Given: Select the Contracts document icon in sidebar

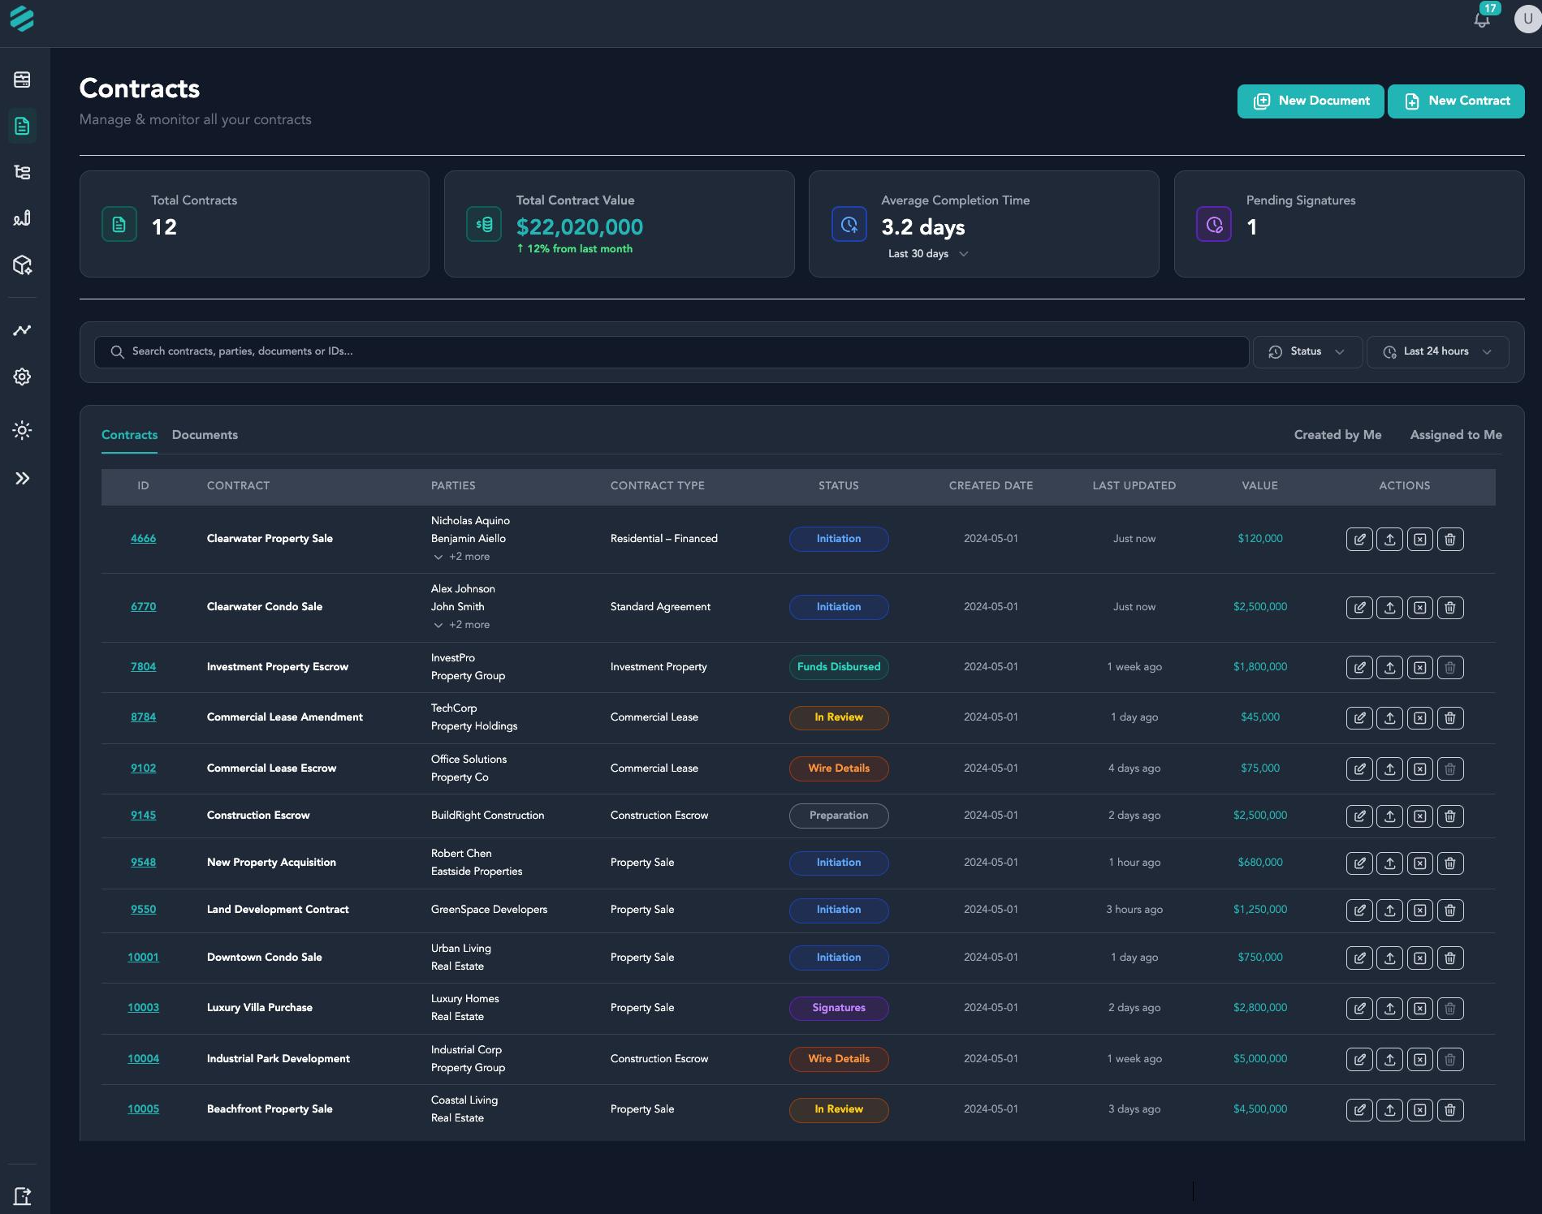Looking at the screenshot, I should tap(22, 126).
